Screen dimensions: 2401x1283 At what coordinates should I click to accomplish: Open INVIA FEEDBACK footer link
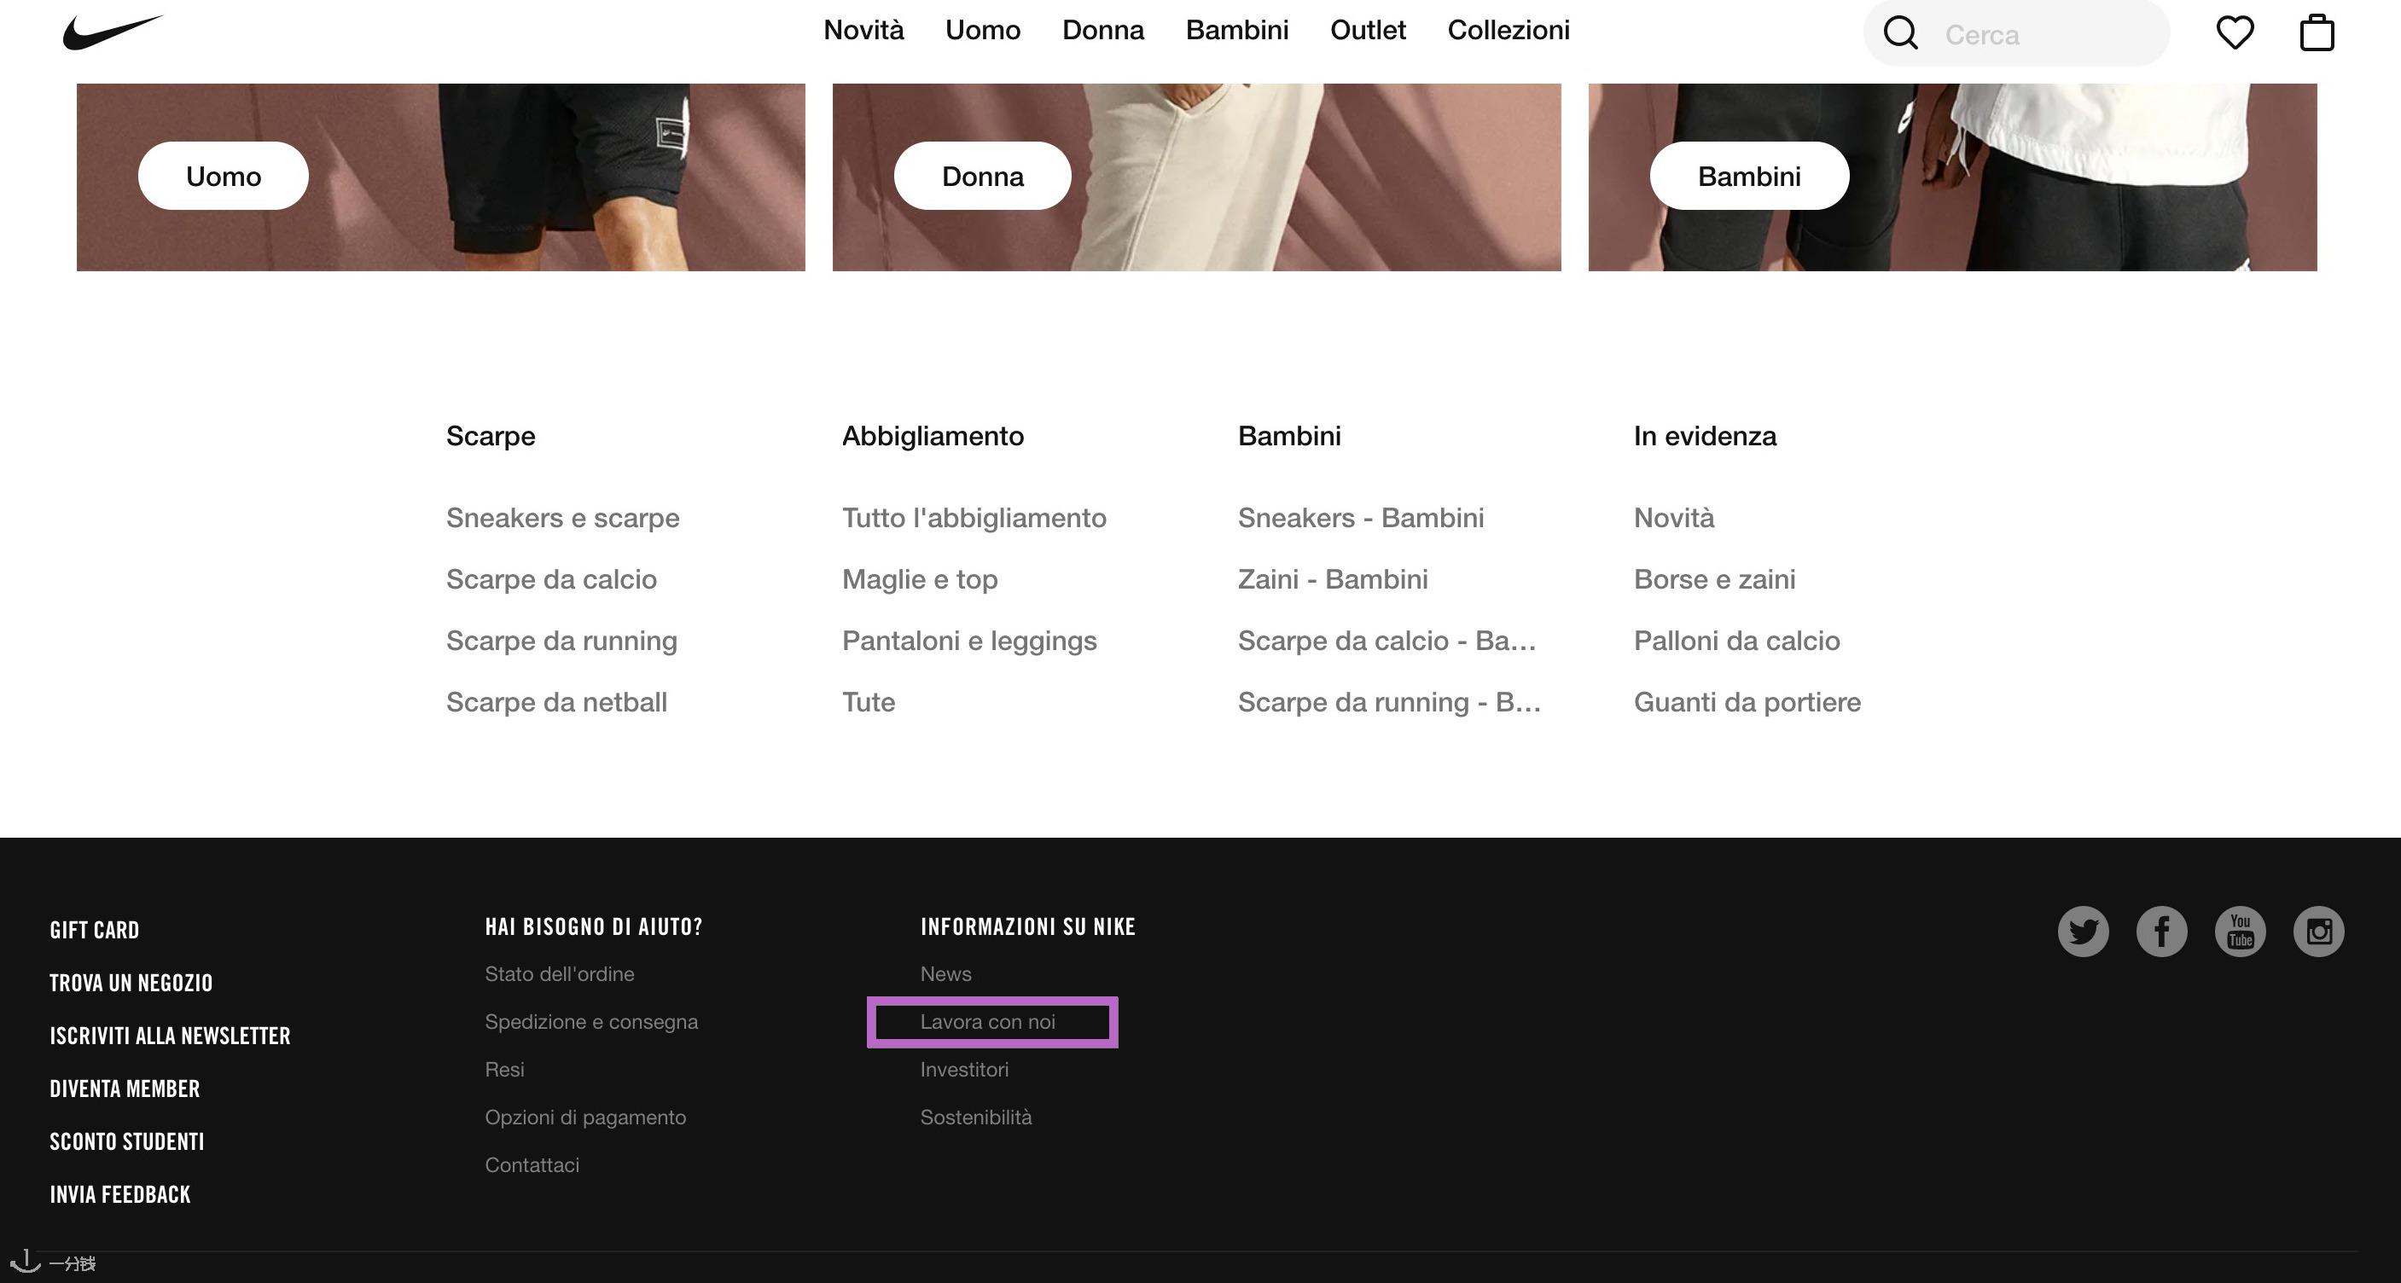(119, 1194)
